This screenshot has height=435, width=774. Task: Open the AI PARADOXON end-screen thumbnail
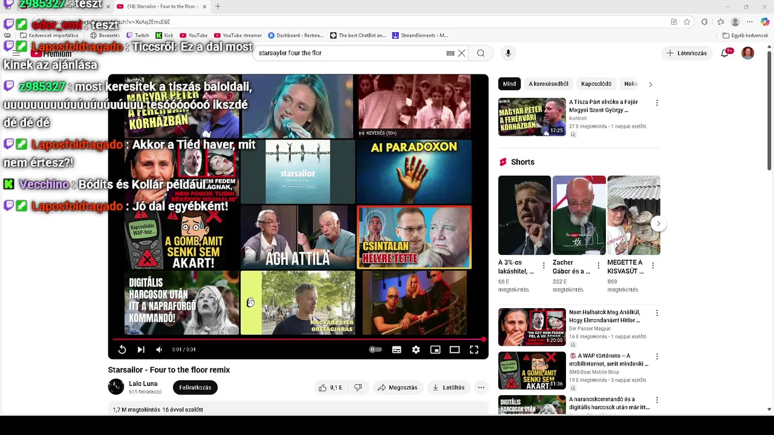point(414,172)
